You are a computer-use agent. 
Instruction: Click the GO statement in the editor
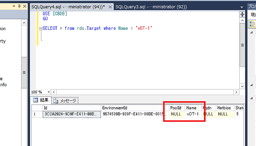(45, 18)
